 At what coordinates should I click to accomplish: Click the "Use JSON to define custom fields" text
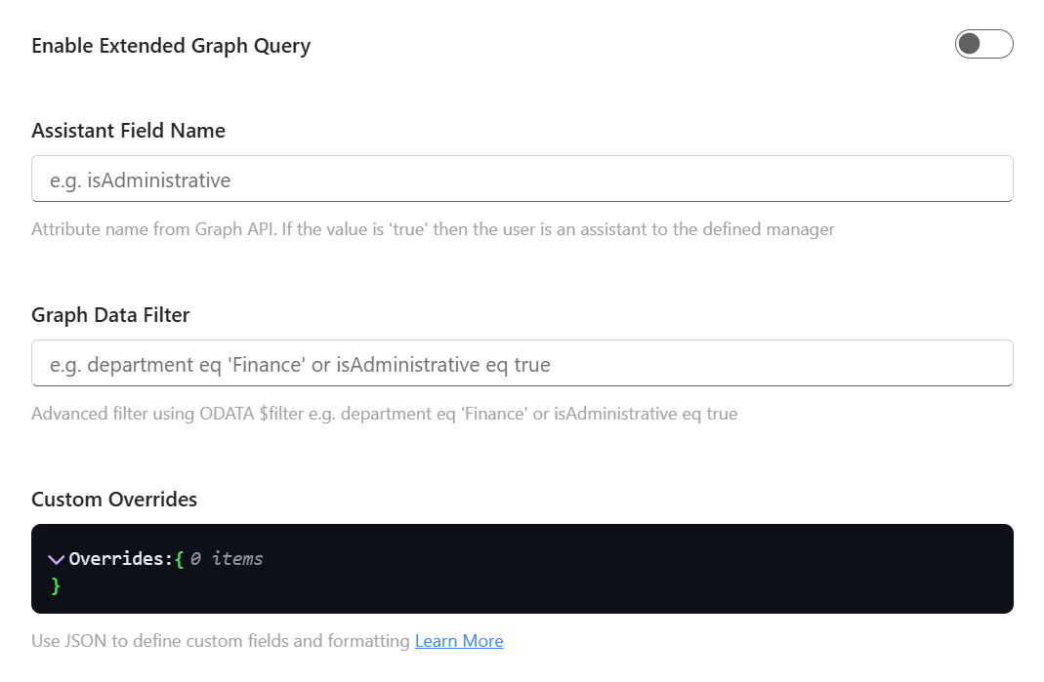pyautogui.click(x=220, y=641)
